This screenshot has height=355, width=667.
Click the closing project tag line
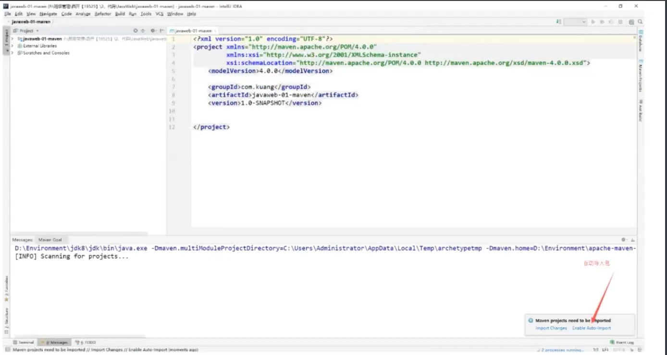click(211, 127)
